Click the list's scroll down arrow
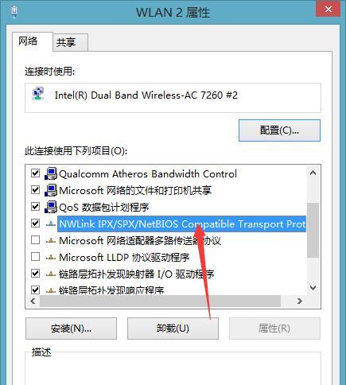This screenshot has width=346, height=385. pyautogui.click(x=313, y=288)
